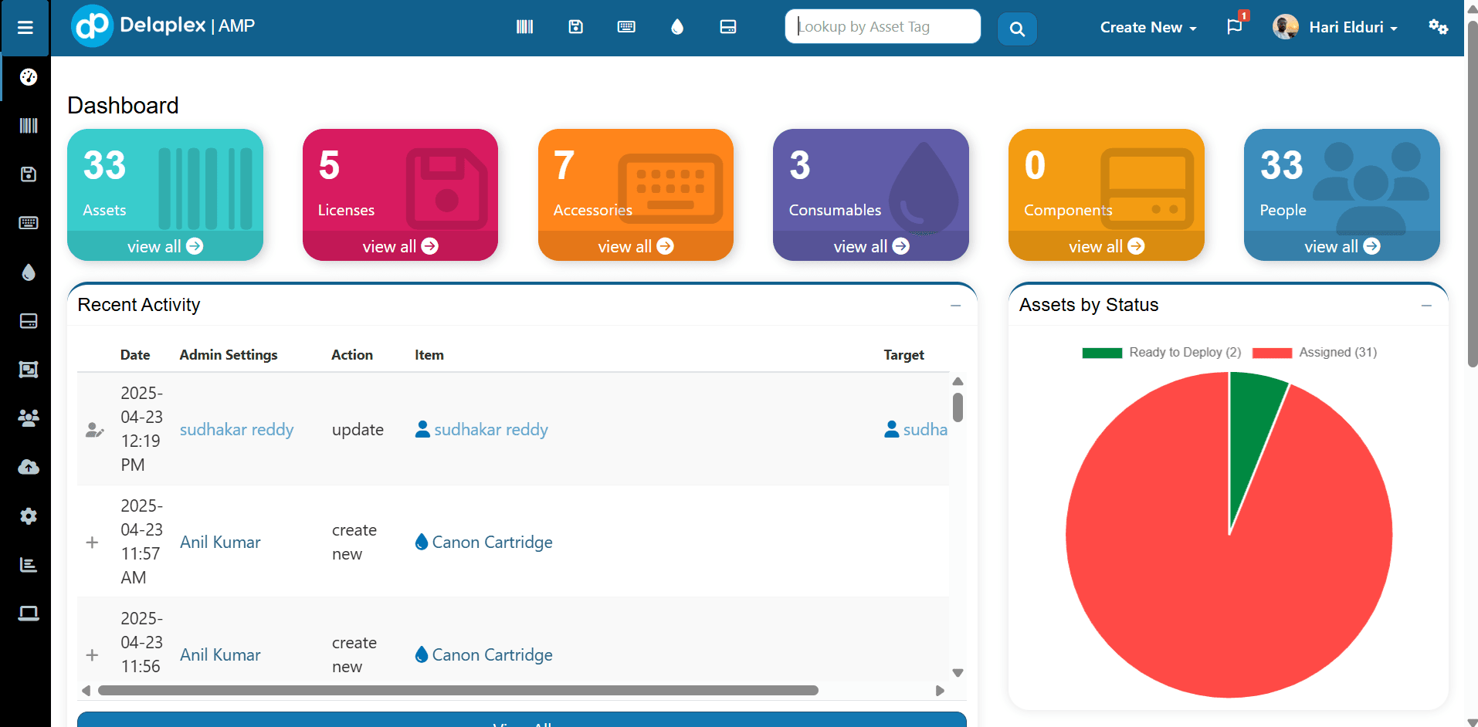
Task: Expand the Create New dropdown
Action: coord(1147,28)
